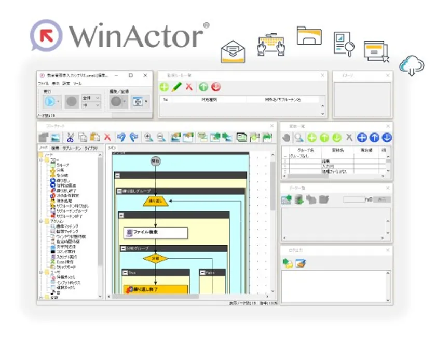Delete variable with the gray X icon
The image size is (436, 347).
pyautogui.click(x=349, y=137)
